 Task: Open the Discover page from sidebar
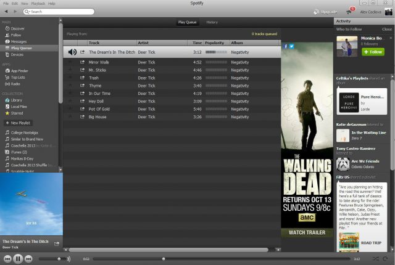(x=17, y=28)
